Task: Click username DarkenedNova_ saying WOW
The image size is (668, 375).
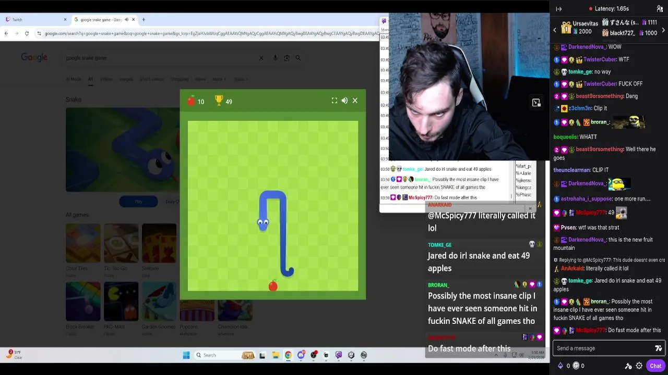Action: (x=587, y=47)
